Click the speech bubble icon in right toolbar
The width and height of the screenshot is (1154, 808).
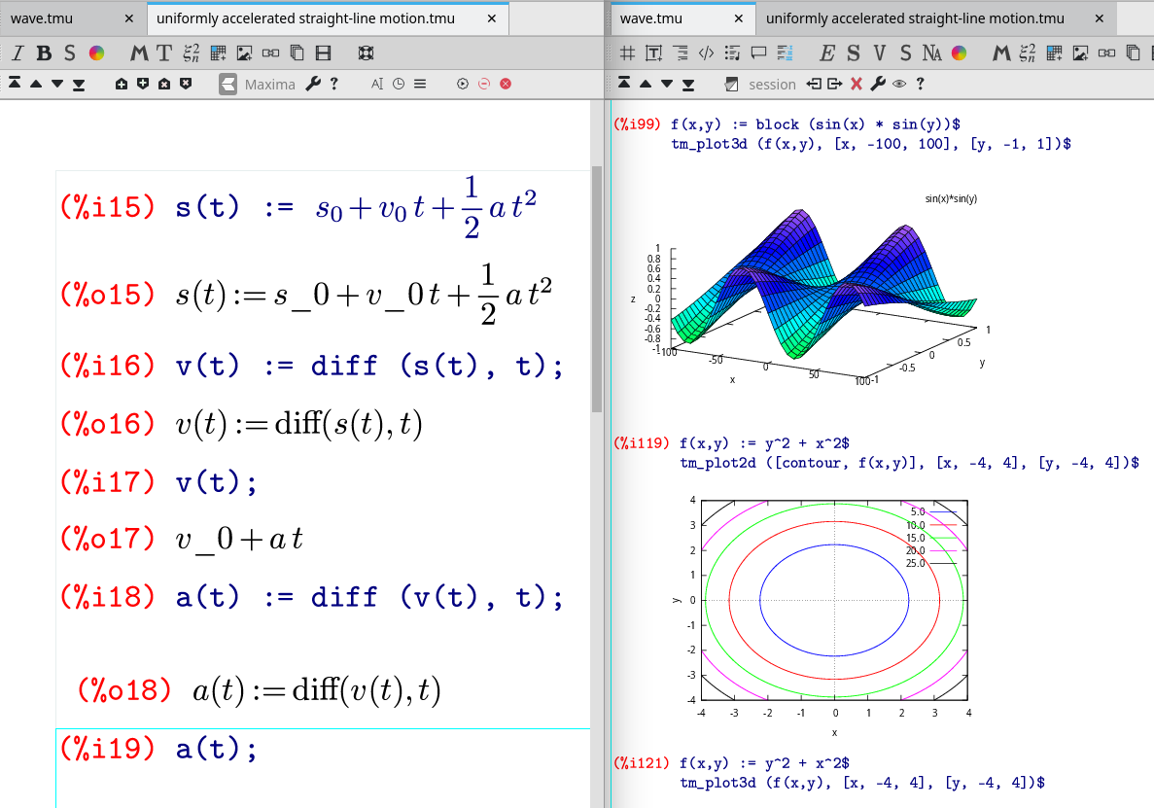tap(758, 53)
